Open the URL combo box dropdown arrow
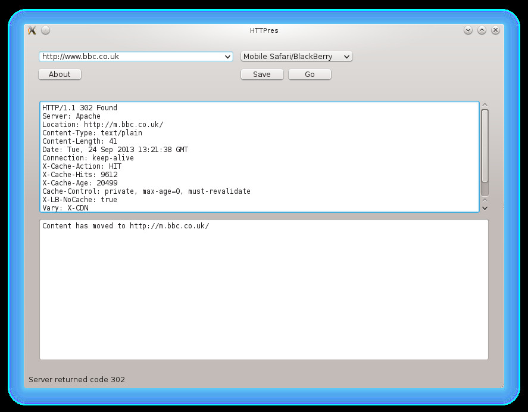 (227, 57)
